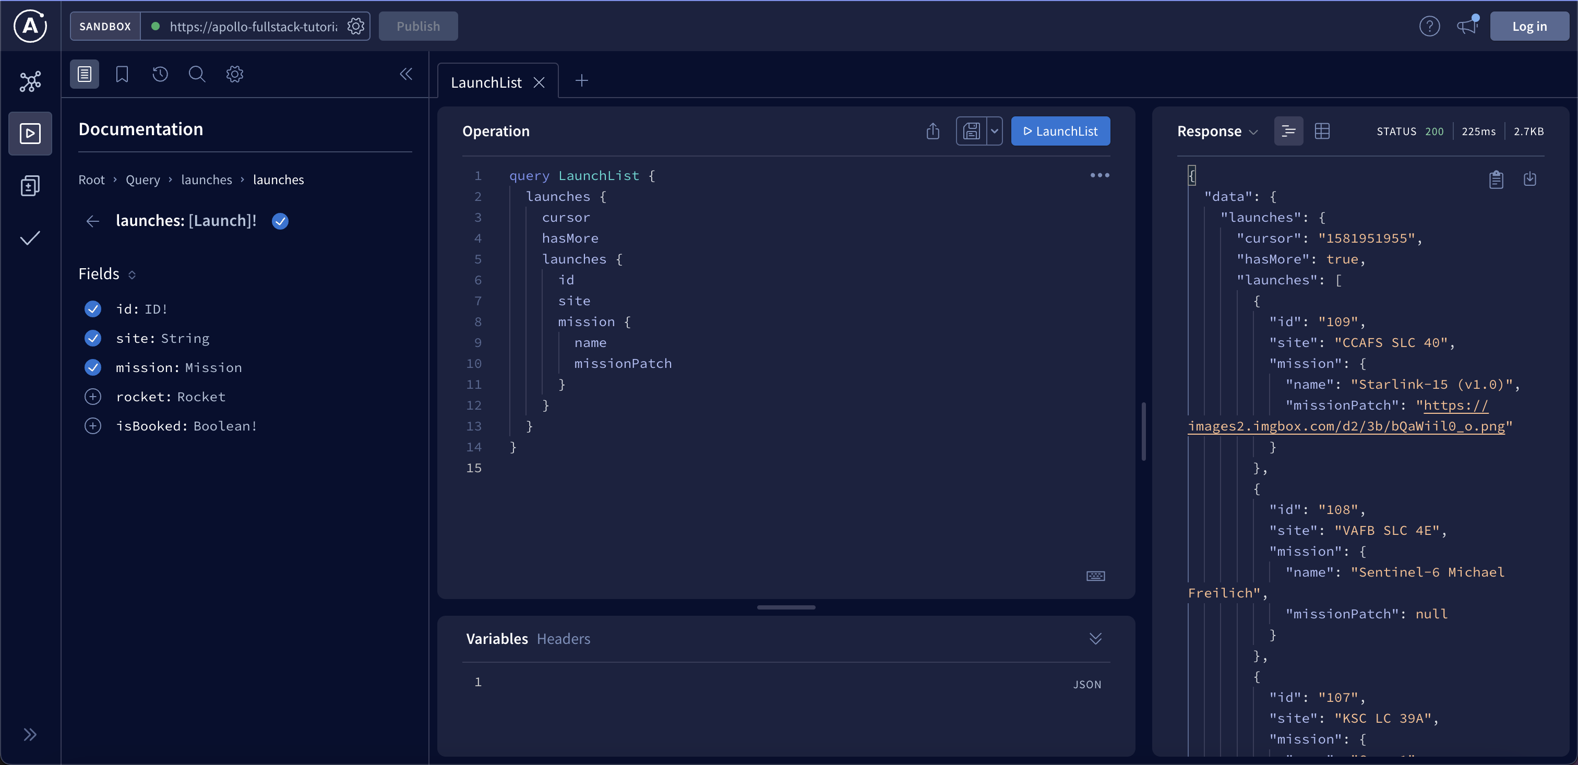Click 'hasMore' on line 4 of the query
The image size is (1578, 765).
pyautogui.click(x=570, y=238)
